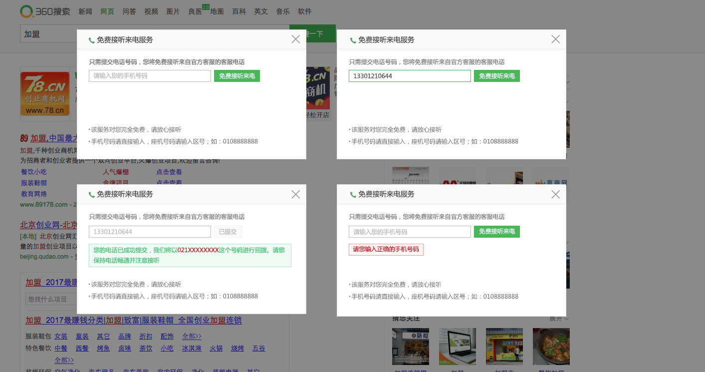
Task: Open the laptop thumbnail under 猜您关注
Action: (458, 347)
